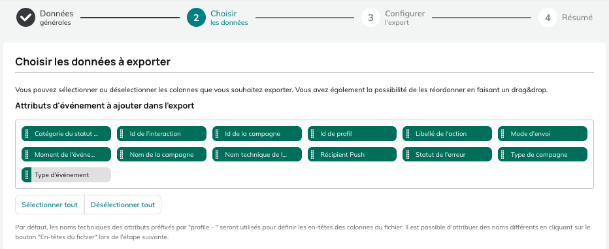
Task: Jump to step 3 Configurer l'export
Action: click(x=393, y=18)
